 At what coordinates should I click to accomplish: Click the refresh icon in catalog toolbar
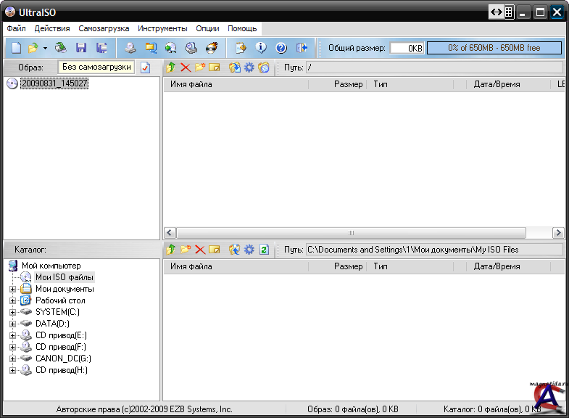(264, 250)
